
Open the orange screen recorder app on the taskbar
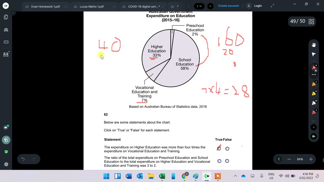point(218,176)
